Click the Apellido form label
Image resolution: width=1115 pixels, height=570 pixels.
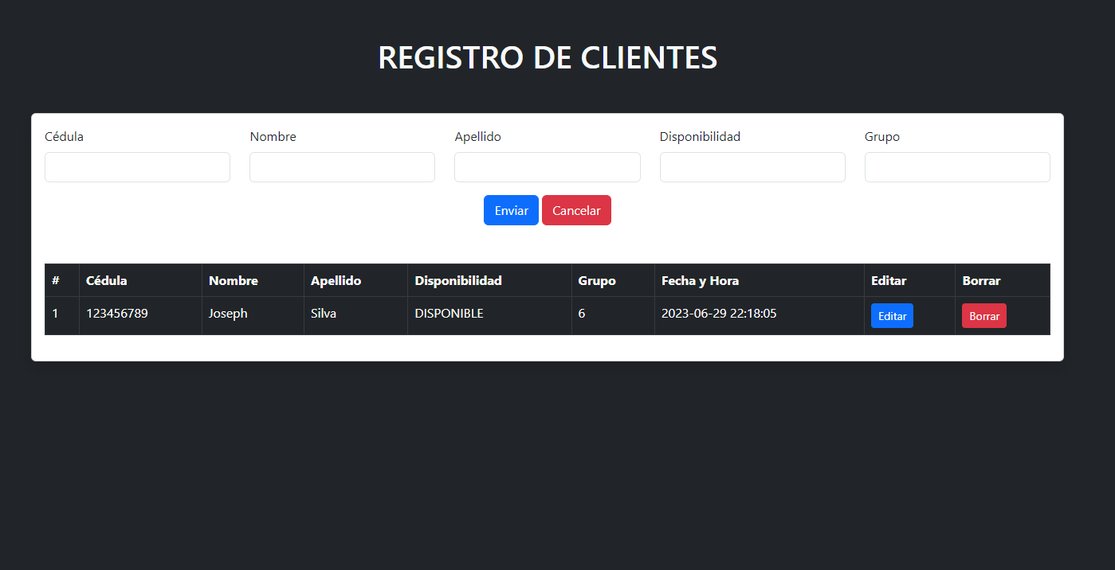[x=478, y=137]
